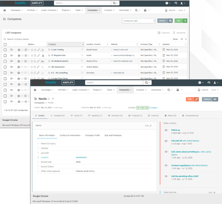This screenshot has width=222, height=204.
Task: Select the Contact Us Information sub-tab
Action: point(70,136)
